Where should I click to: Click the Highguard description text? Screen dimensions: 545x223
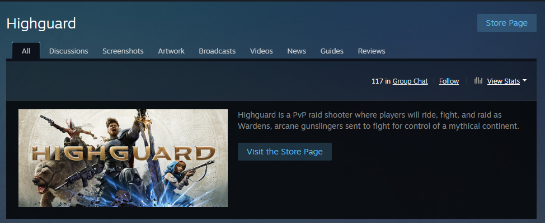(378, 120)
